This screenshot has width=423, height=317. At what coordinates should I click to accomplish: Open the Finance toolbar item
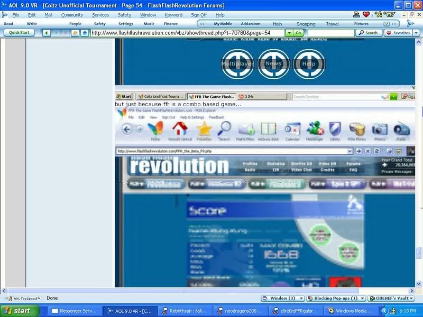click(171, 24)
